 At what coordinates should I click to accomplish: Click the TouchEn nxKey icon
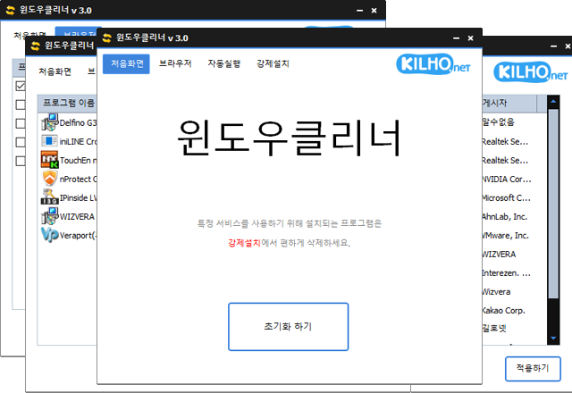(x=50, y=160)
